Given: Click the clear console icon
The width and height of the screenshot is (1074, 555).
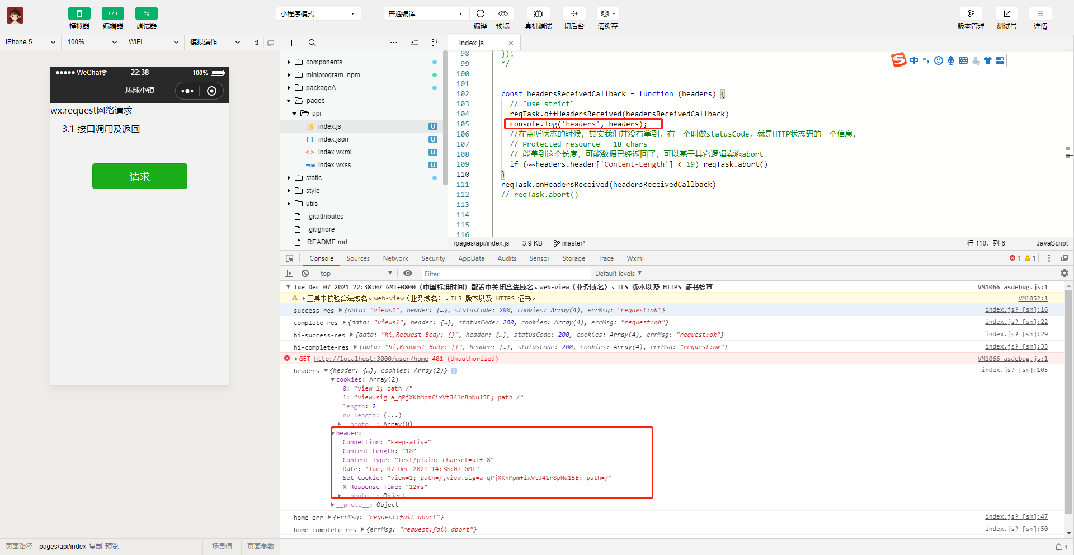Looking at the screenshot, I should coord(305,274).
